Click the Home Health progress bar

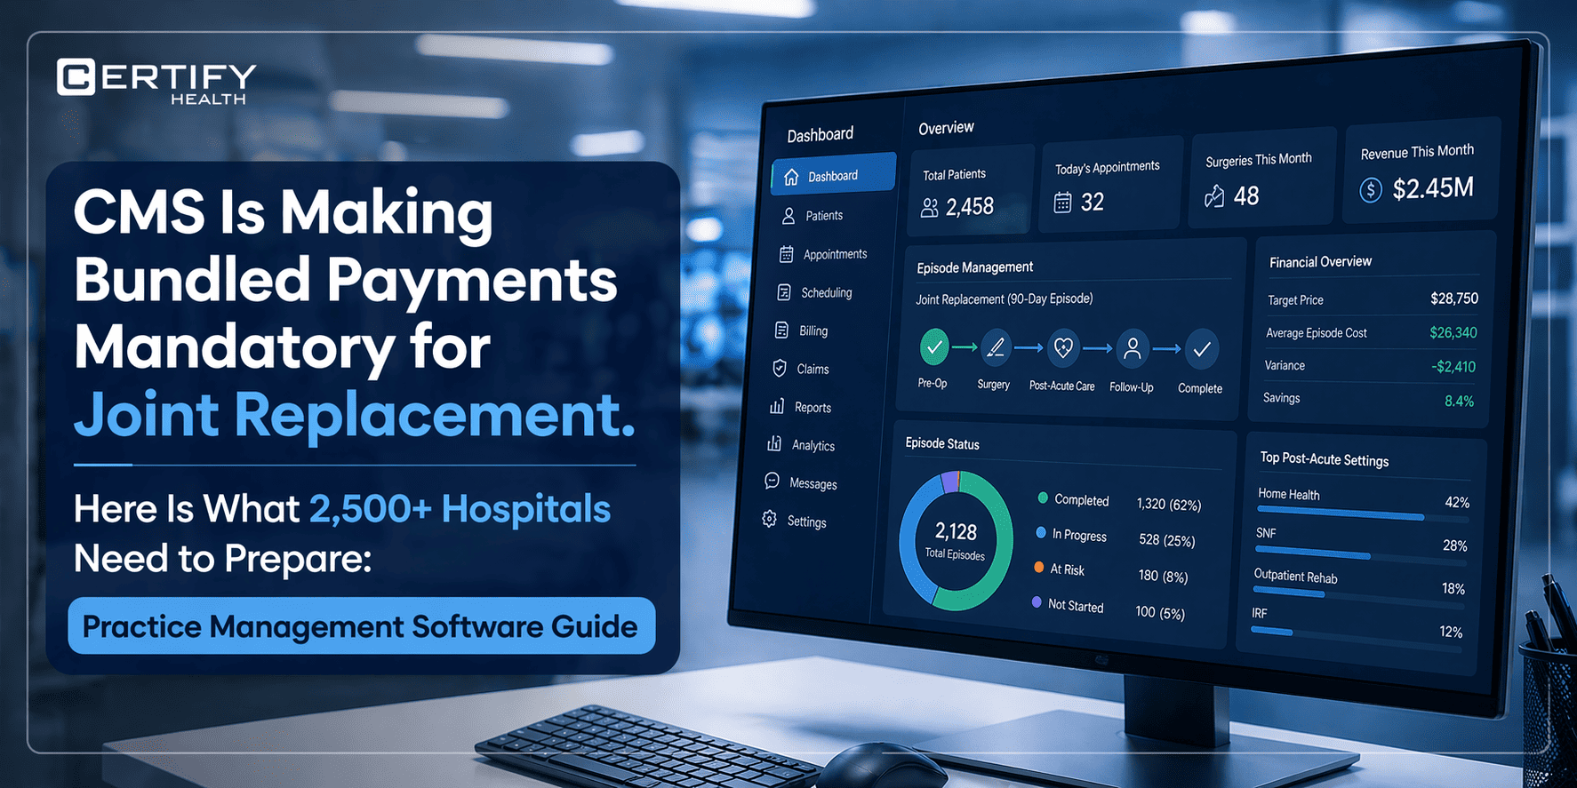click(x=1340, y=514)
